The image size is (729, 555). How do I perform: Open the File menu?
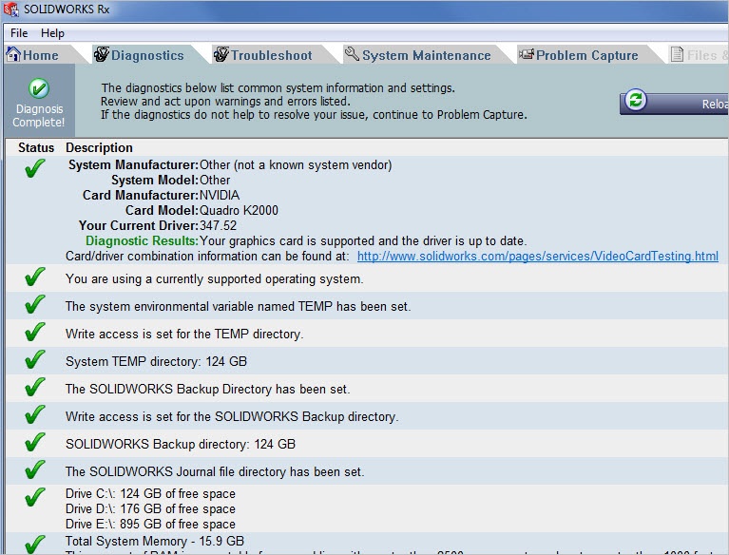tap(19, 33)
